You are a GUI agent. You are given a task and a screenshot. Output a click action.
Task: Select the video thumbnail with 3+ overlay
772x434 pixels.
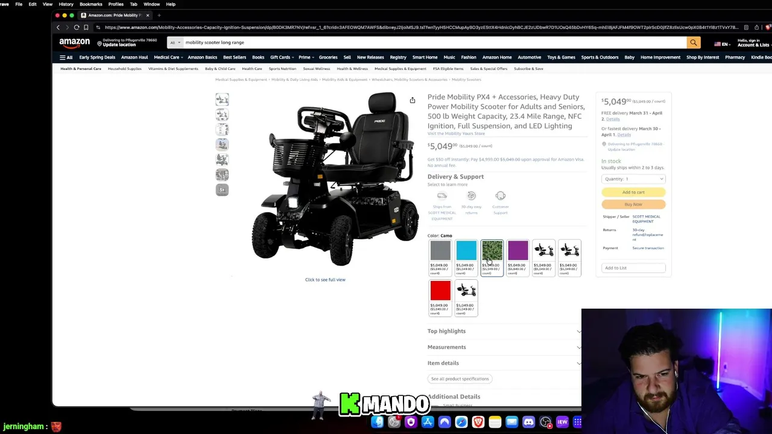(x=222, y=190)
